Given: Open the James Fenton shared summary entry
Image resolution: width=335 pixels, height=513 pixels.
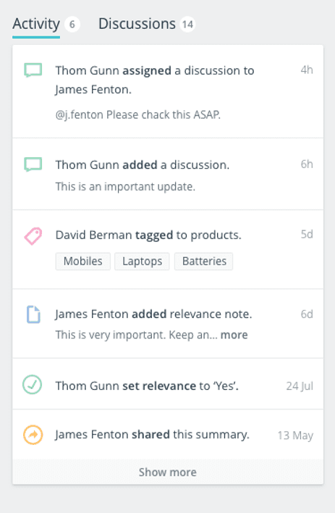Looking at the screenshot, I should click(168, 435).
